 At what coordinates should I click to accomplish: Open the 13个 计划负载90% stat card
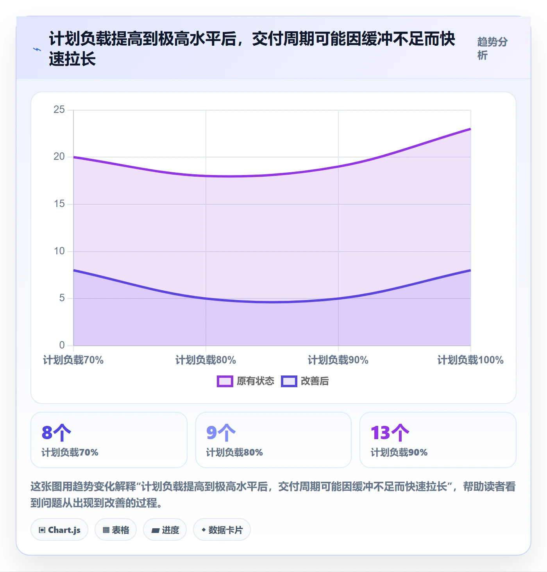[438, 440]
